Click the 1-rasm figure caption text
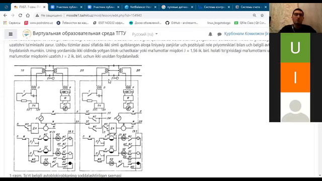Viewport: 322px width, 181px height. click(65, 175)
